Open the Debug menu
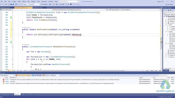The image size is (175, 98). coord(24,2)
